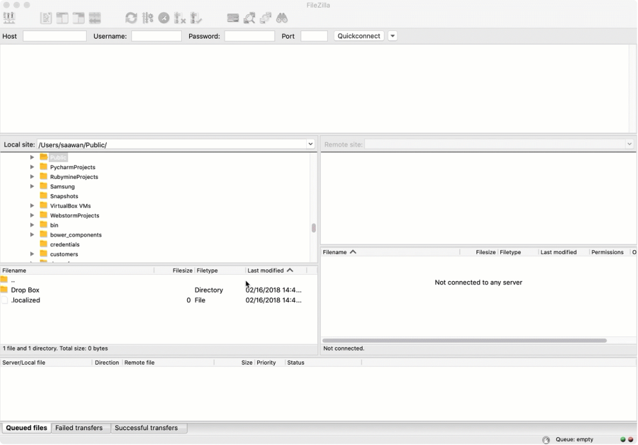
Task: Expand the RubymineProjects folder
Action: (x=32, y=177)
